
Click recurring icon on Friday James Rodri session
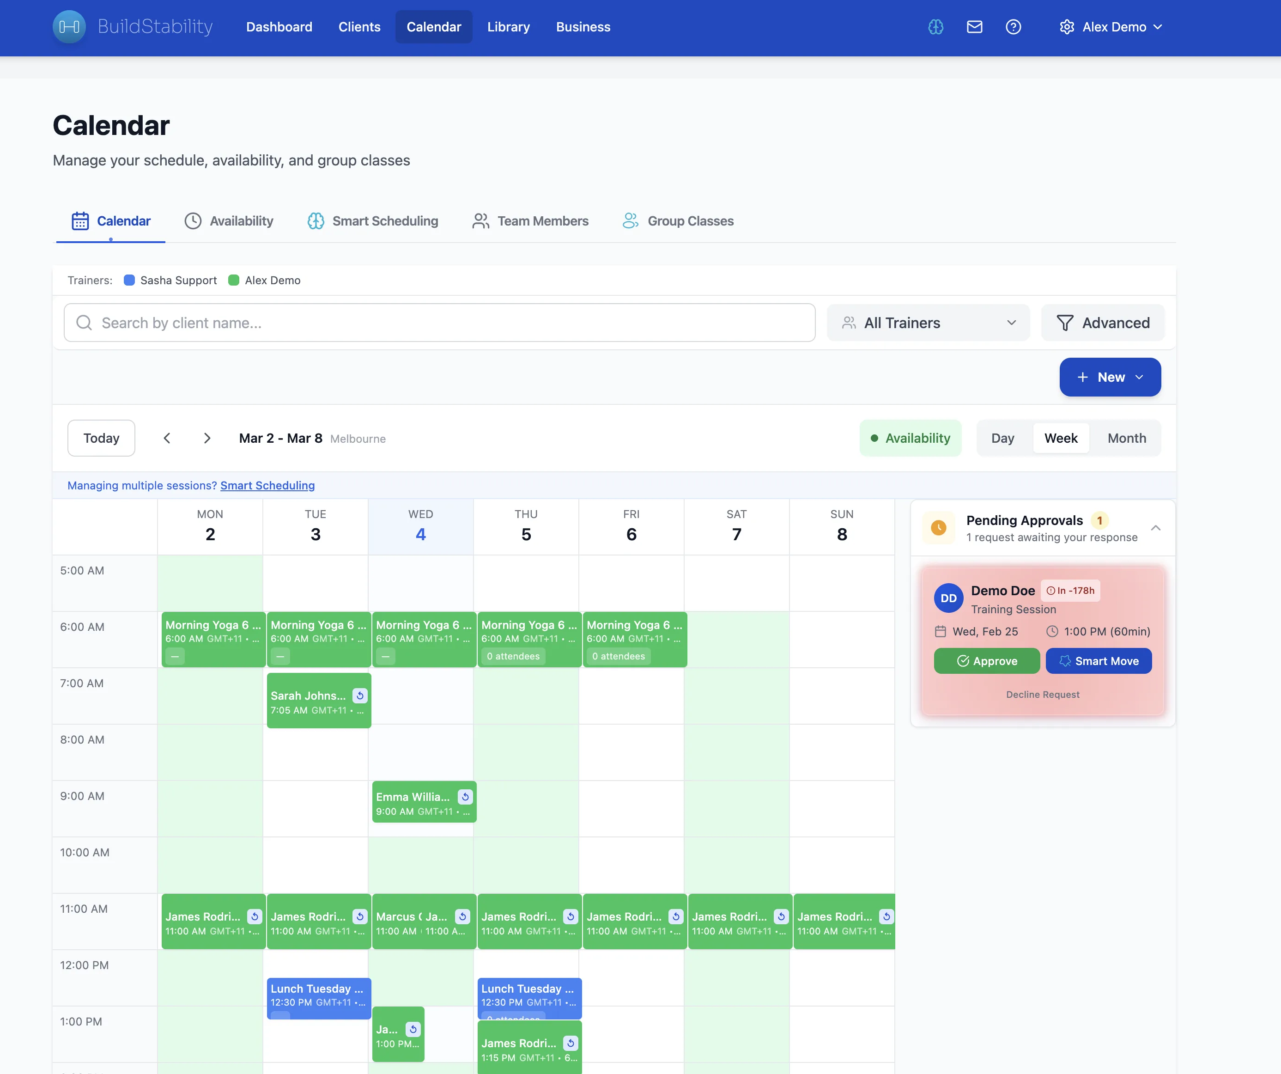pyautogui.click(x=676, y=916)
